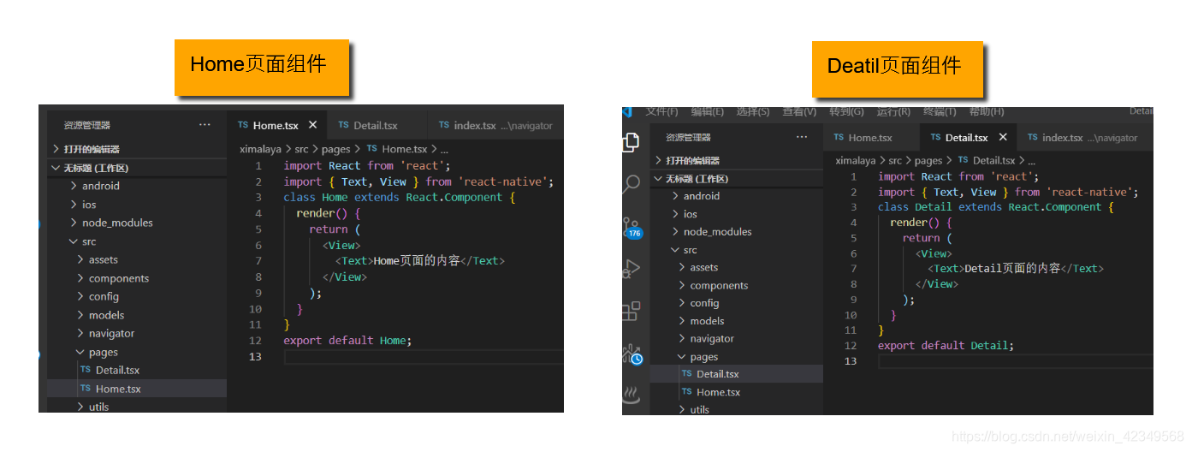Click ximalaya breadcrumb in right window
The width and height of the screenshot is (1192, 452).
click(x=856, y=160)
